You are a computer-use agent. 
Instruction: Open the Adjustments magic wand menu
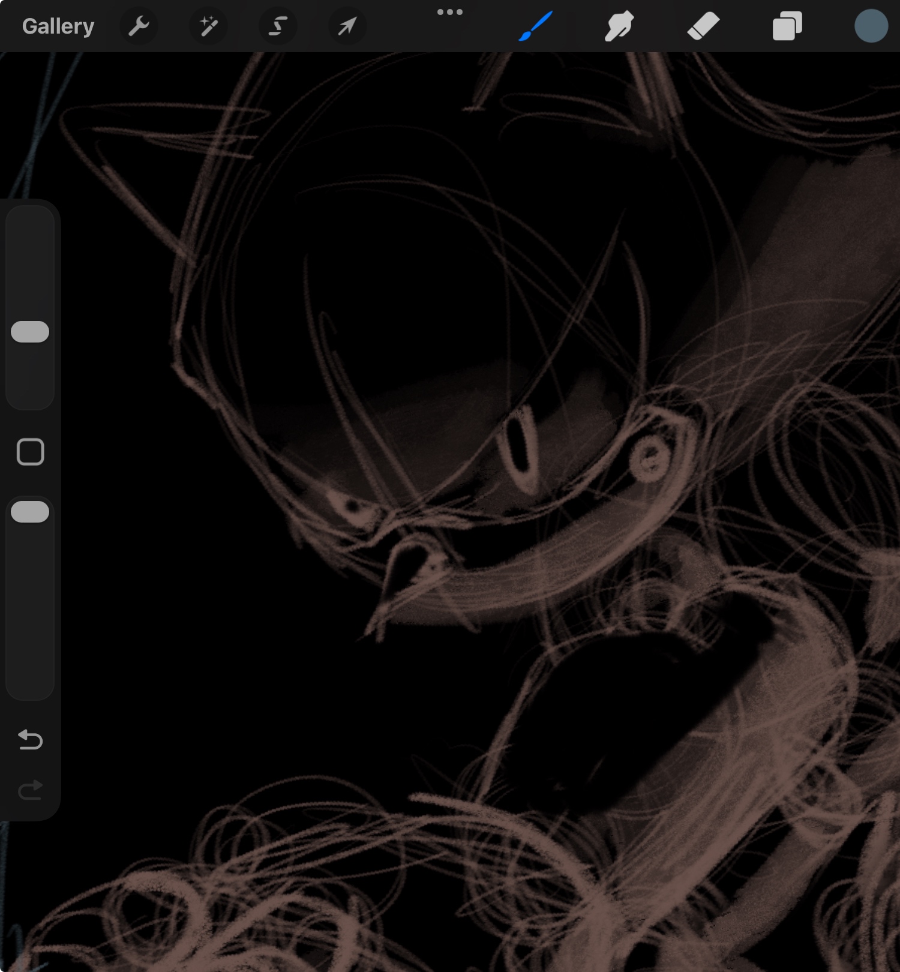[208, 26]
